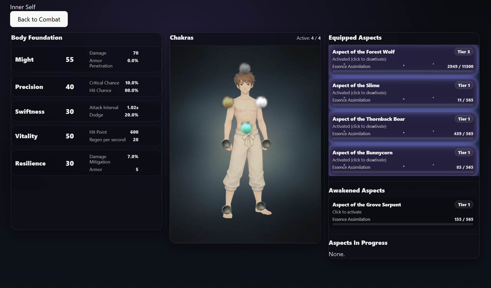491x288 pixels.
Task: Select the Might stat row
Action: pos(86,59)
